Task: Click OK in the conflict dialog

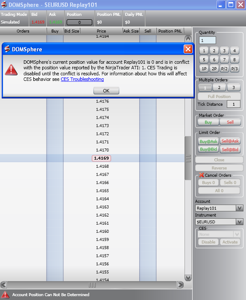Action: pyautogui.click(x=106, y=91)
